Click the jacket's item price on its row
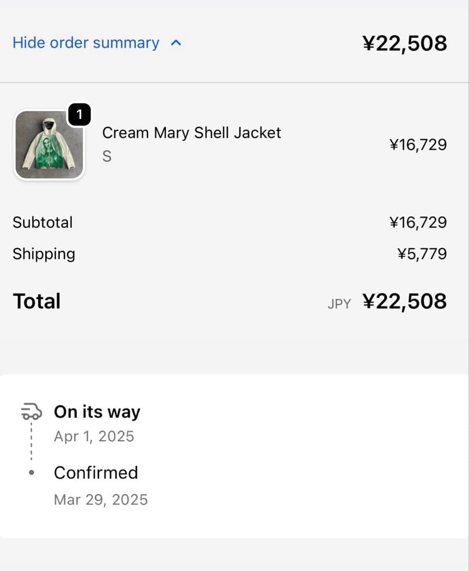The image size is (469, 571). 418,144
